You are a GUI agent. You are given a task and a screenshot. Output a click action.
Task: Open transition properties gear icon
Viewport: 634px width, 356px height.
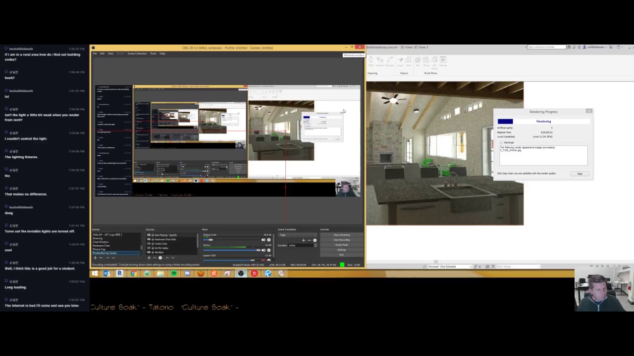click(315, 240)
